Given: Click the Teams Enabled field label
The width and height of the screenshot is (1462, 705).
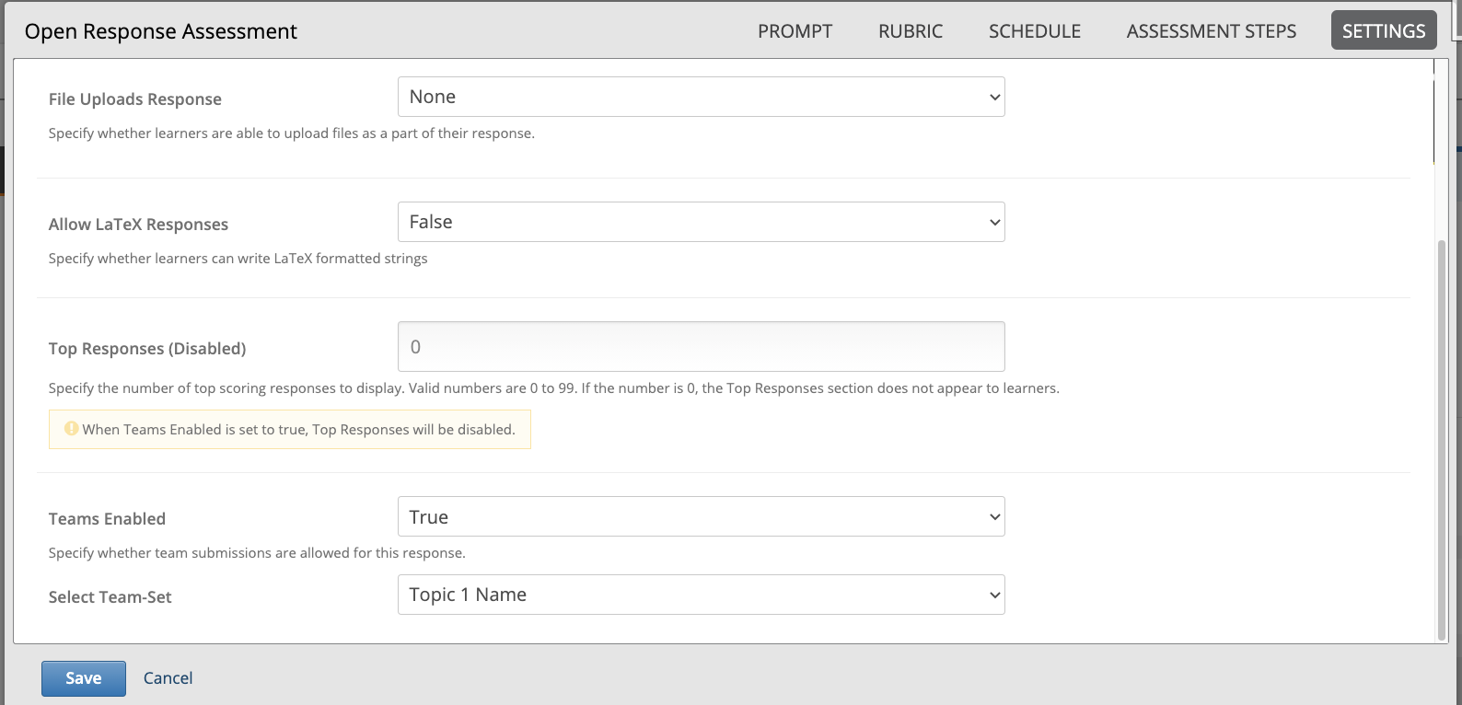Looking at the screenshot, I should (107, 519).
